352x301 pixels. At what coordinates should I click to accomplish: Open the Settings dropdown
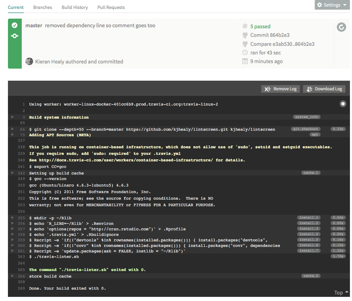point(332,5)
